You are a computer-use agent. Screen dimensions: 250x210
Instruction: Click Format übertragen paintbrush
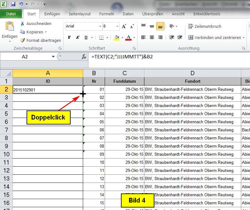[x=22, y=40]
